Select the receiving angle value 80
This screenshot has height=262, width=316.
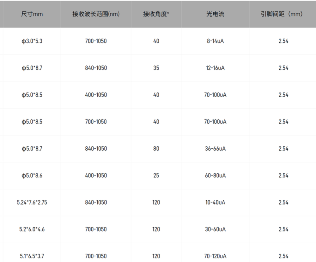click(156, 149)
